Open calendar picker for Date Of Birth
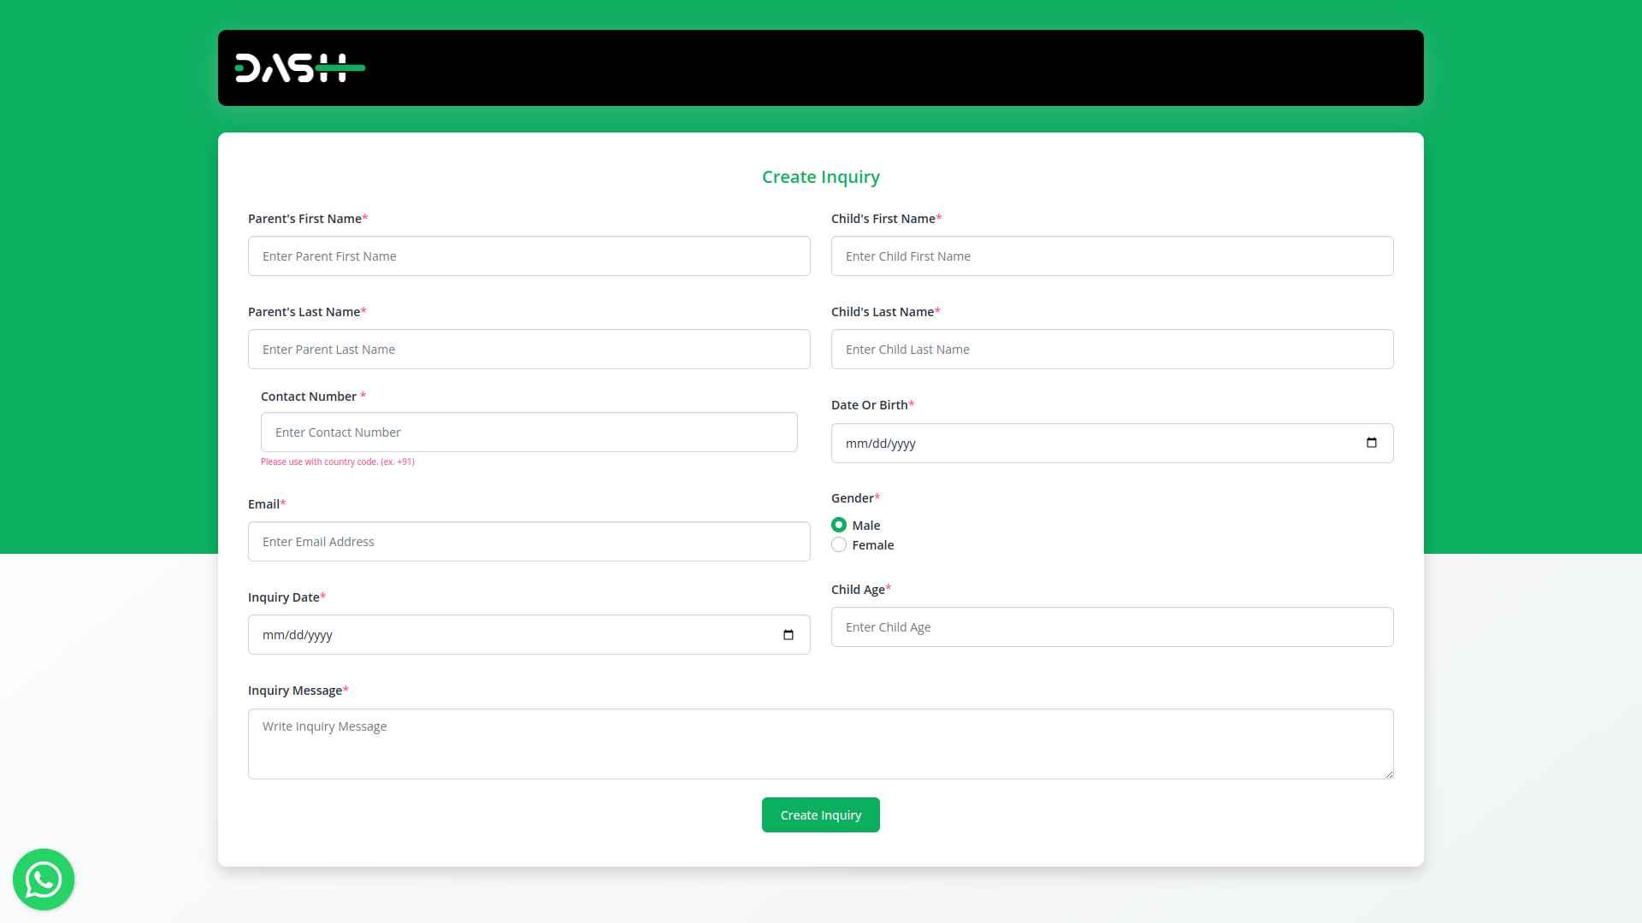Image resolution: width=1642 pixels, height=923 pixels. pos(1372,443)
